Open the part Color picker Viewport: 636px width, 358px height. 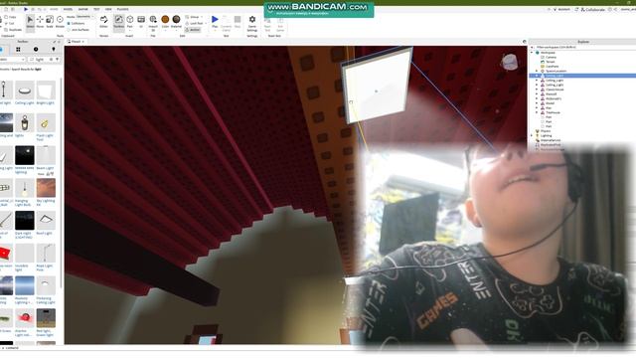point(165,22)
